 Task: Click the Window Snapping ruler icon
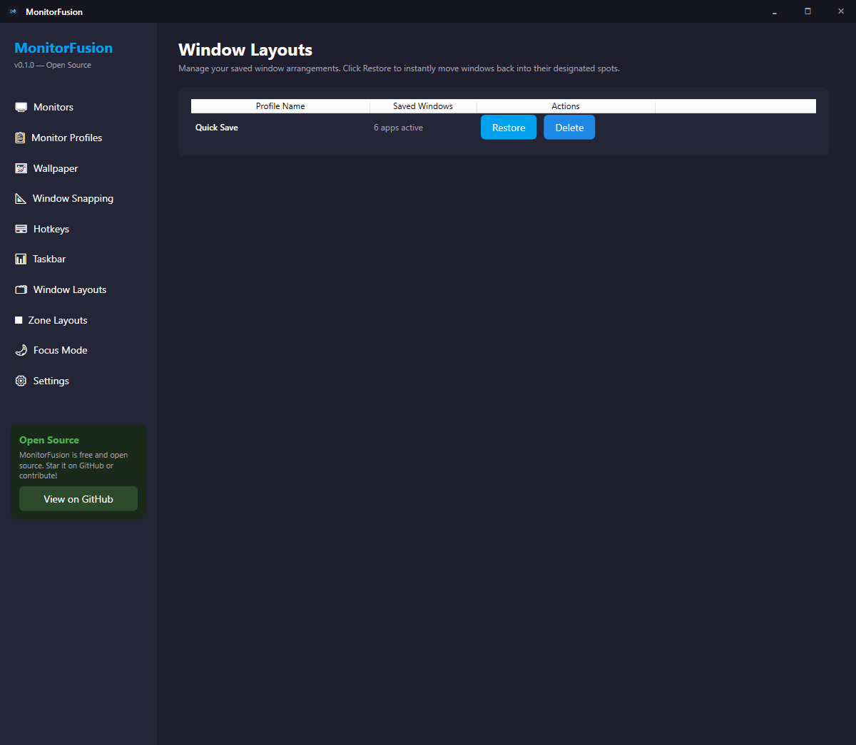[21, 199]
